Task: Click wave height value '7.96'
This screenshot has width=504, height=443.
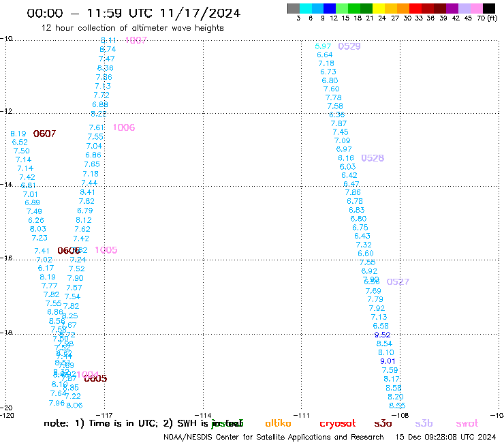Action: [x=57, y=403]
